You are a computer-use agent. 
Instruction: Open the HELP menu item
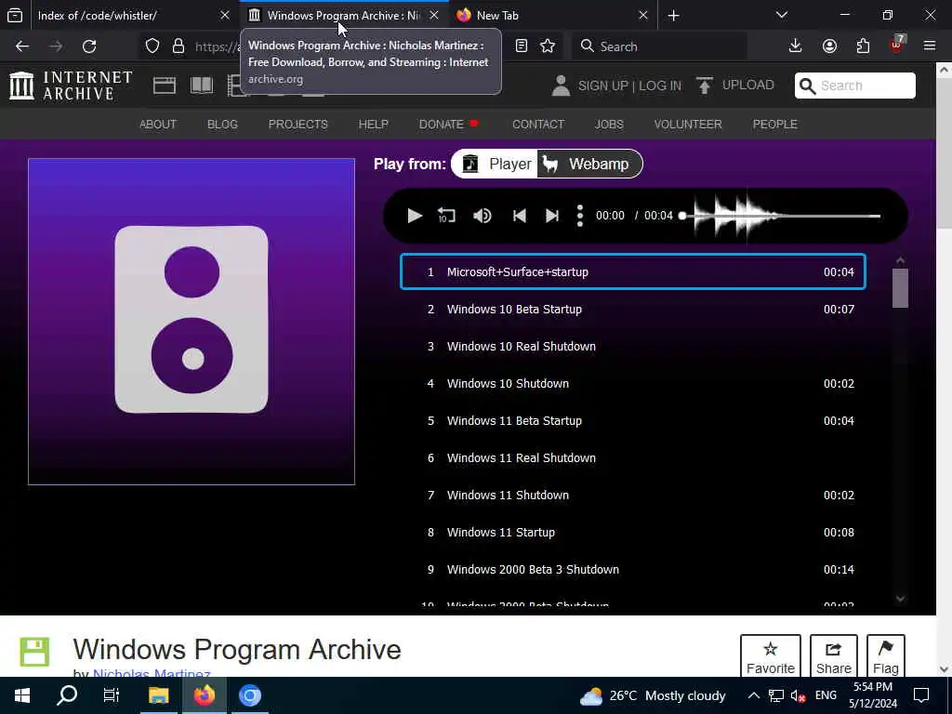tap(374, 124)
